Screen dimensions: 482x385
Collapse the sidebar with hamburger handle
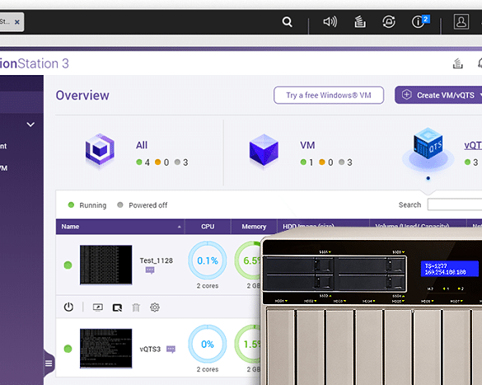pos(49,364)
